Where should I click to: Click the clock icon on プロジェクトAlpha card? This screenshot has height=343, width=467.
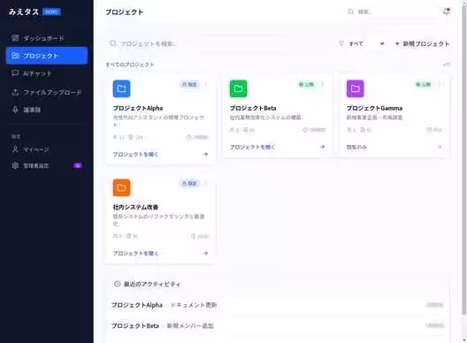click(x=188, y=137)
